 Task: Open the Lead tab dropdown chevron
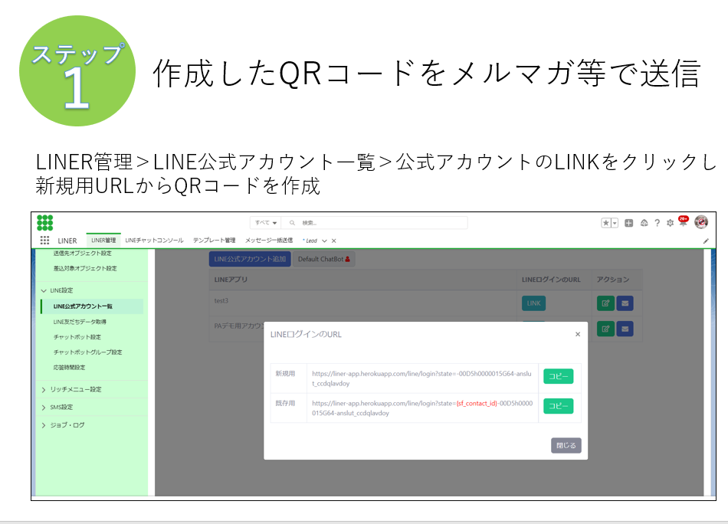click(325, 241)
